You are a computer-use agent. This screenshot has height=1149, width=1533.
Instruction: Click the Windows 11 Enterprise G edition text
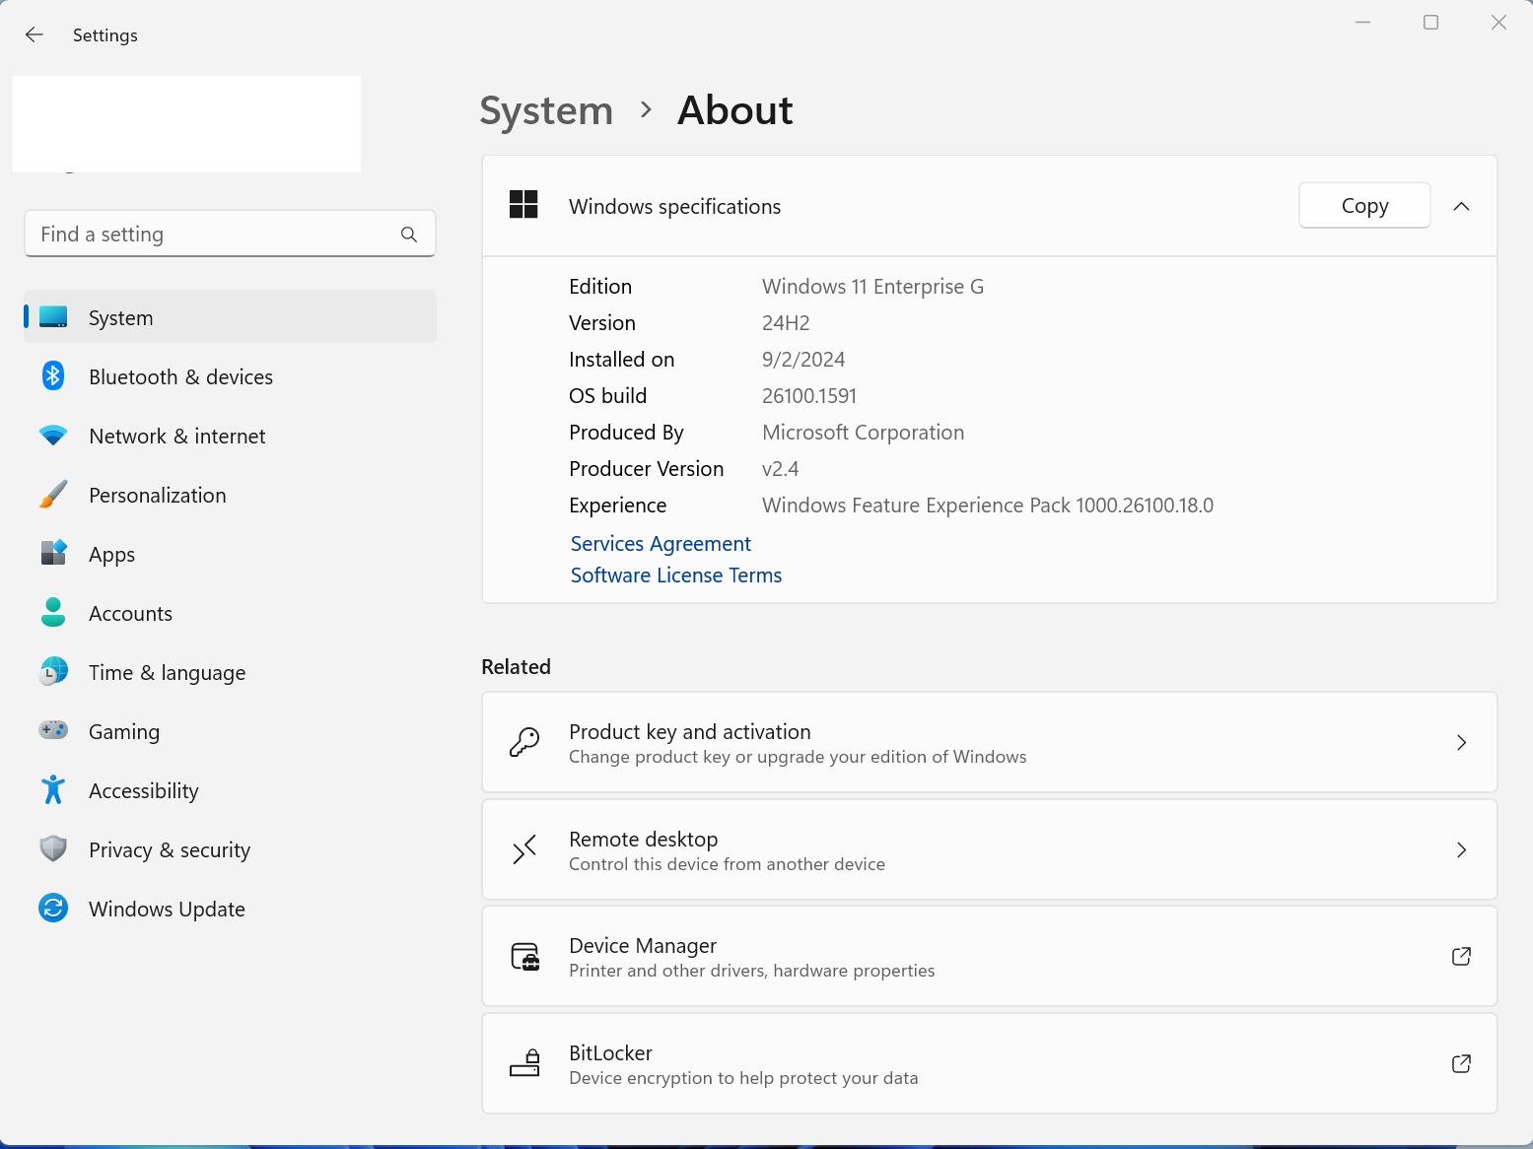tap(872, 287)
